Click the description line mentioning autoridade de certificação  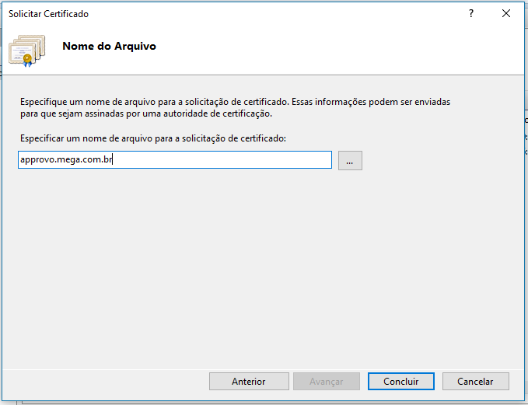[x=145, y=113]
